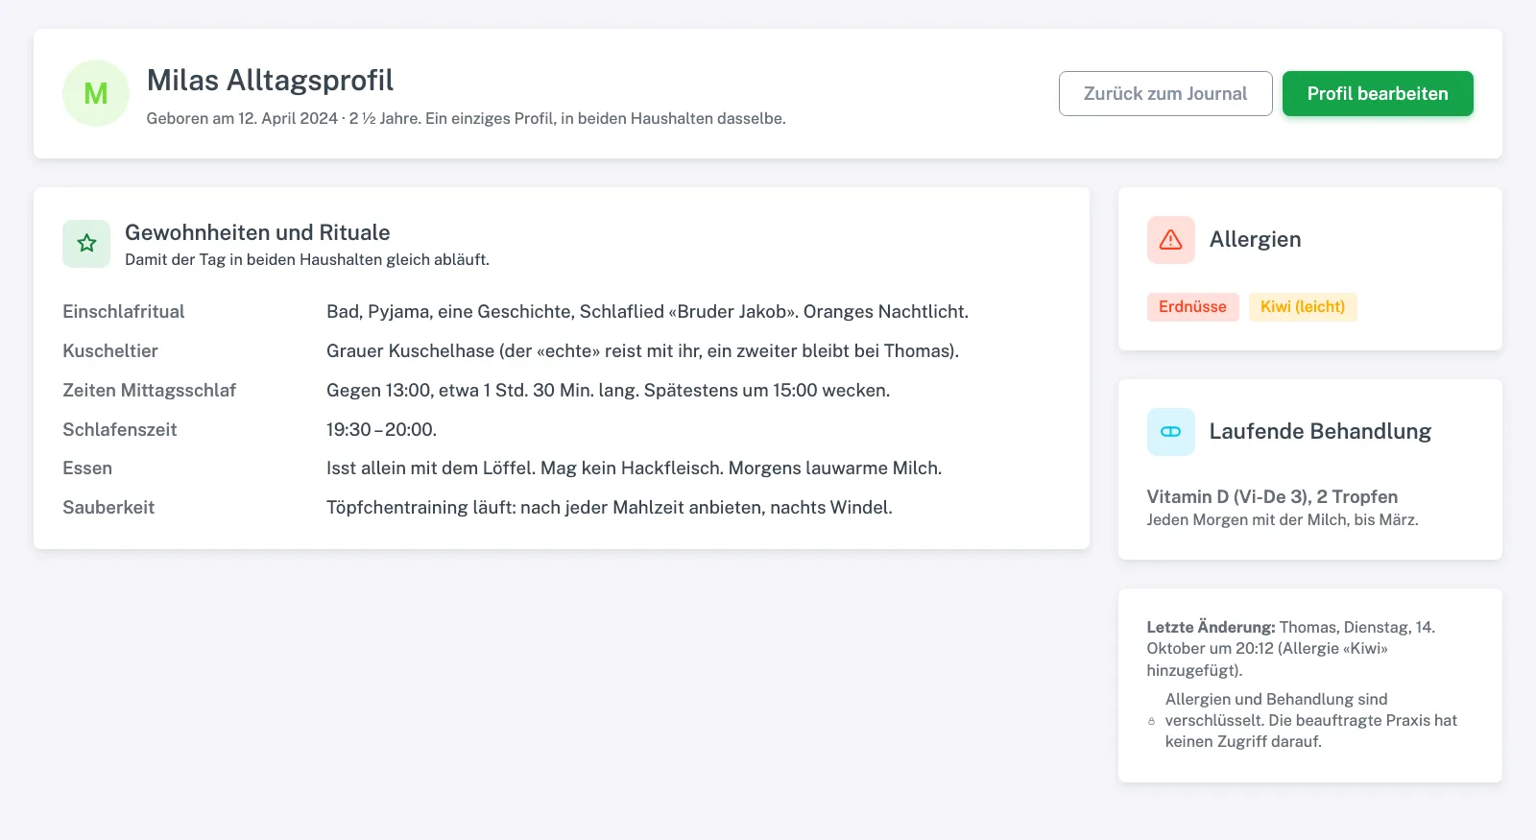Open editing with Profil bearbeiten
This screenshot has width=1536, height=840.
pos(1378,93)
